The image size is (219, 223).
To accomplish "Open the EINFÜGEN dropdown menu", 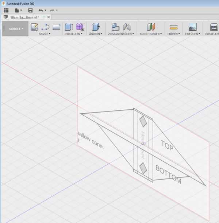I will click(x=192, y=34).
